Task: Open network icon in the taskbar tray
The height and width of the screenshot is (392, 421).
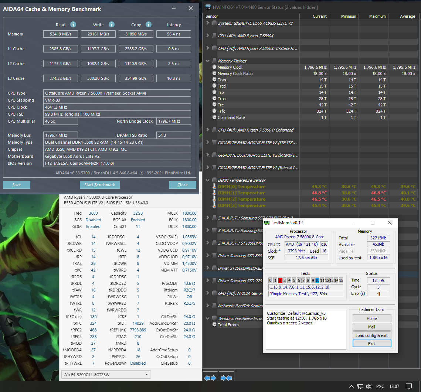Action: point(360,386)
